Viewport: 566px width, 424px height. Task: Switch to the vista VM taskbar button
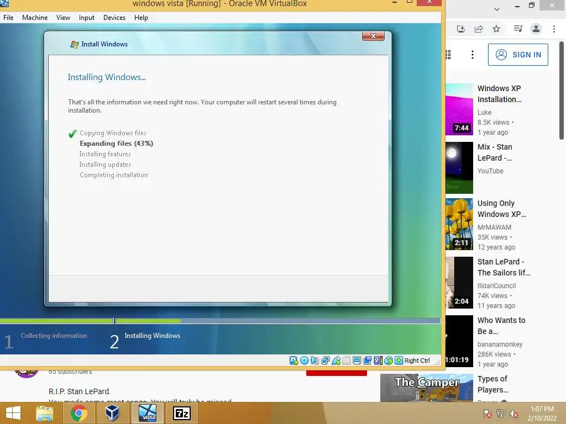[147, 413]
